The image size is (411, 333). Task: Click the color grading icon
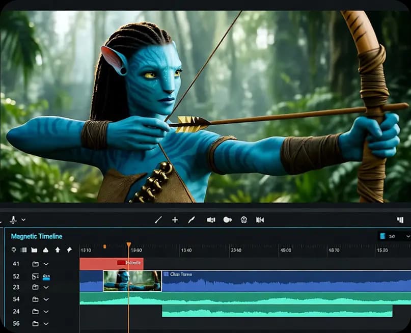(x=228, y=219)
